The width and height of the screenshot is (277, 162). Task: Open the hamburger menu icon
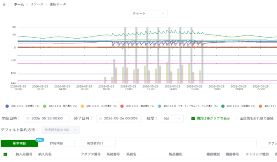tap(4, 4)
